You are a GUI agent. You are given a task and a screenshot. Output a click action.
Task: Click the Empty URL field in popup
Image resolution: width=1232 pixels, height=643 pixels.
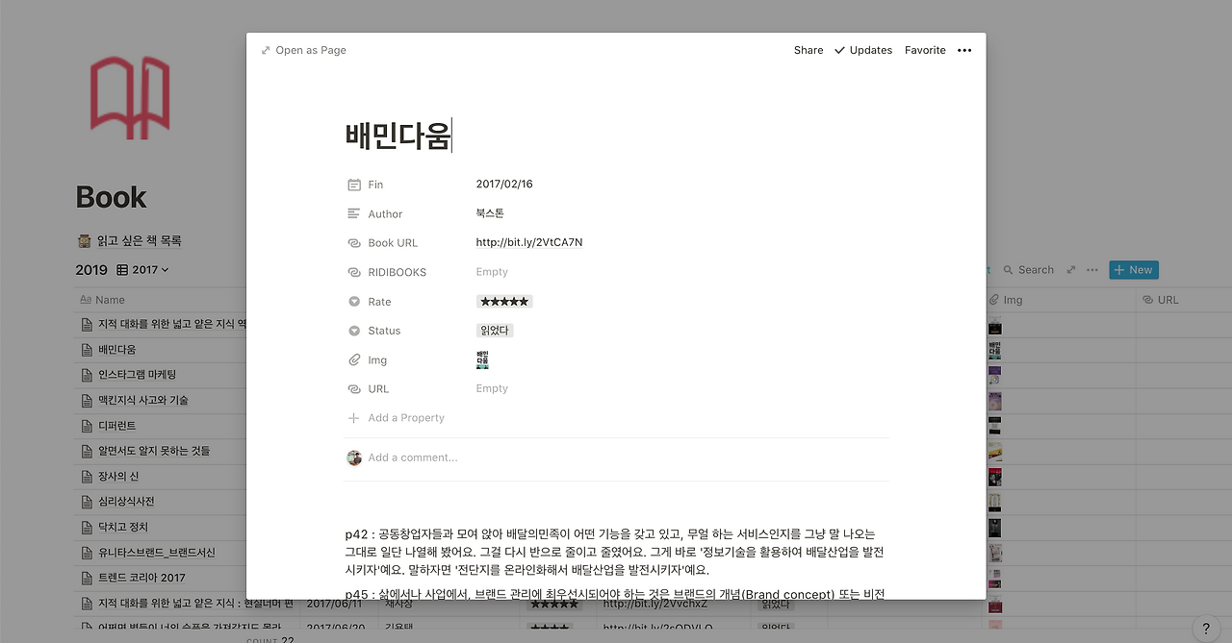click(x=492, y=388)
